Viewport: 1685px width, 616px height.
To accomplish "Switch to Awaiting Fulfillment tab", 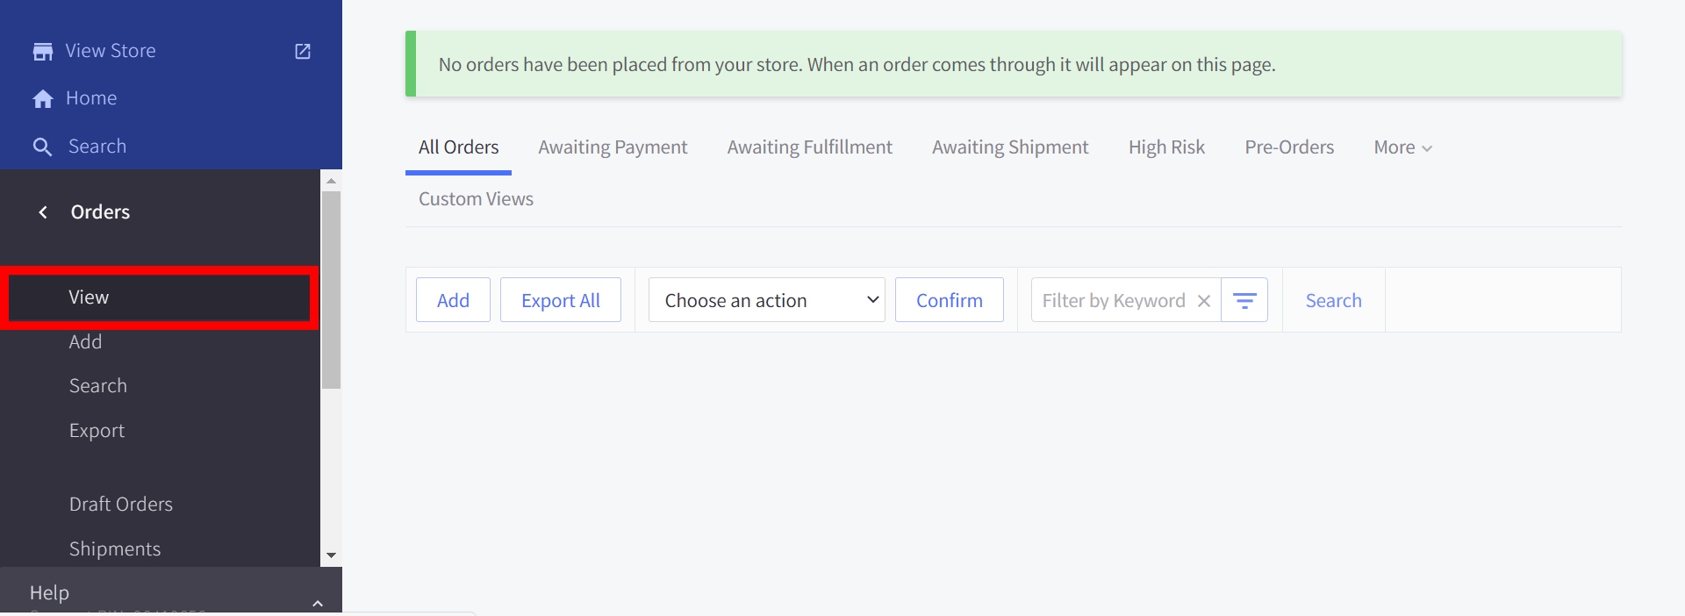I will click(x=809, y=147).
